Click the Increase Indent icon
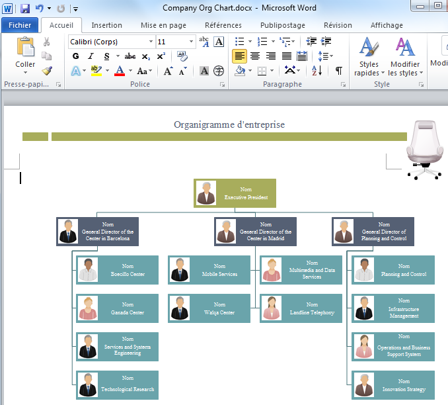The width and height of the screenshot is (448, 405). coord(326,42)
